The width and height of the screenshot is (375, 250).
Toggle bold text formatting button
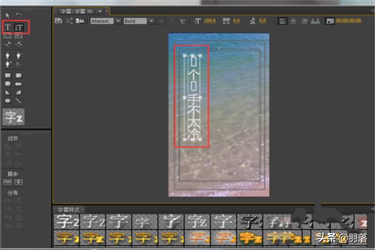click(161, 21)
